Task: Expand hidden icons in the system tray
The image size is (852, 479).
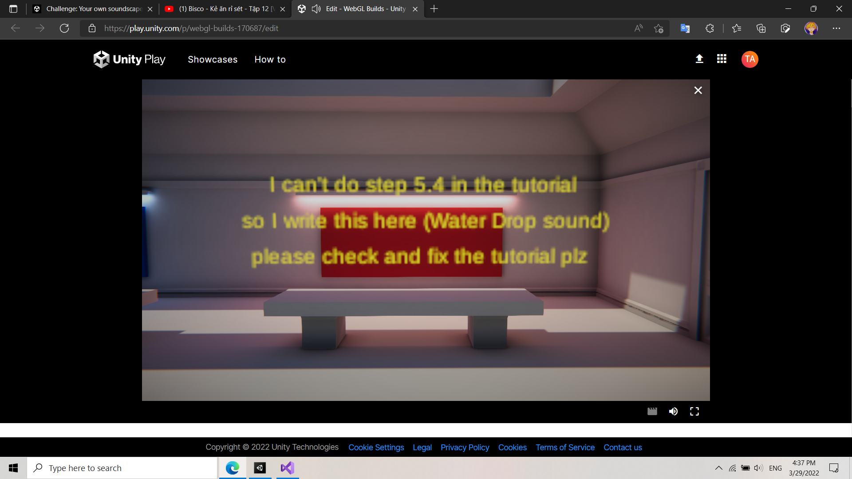Action: (x=718, y=467)
